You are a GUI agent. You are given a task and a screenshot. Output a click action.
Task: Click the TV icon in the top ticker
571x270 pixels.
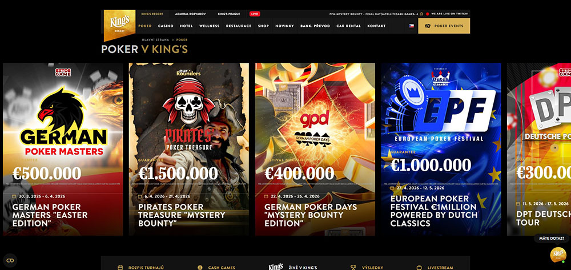click(x=421, y=14)
